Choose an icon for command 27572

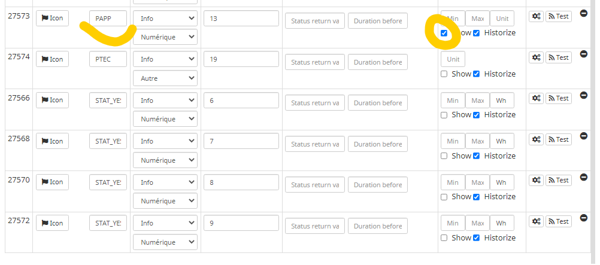pos(52,223)
